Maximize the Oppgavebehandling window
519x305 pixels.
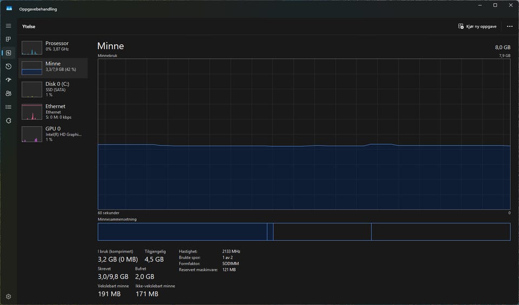tap(495, 5)
